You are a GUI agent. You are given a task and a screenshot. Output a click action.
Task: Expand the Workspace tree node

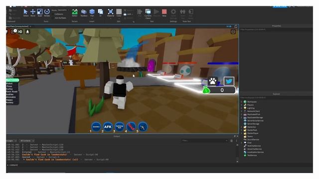[241, 101]
